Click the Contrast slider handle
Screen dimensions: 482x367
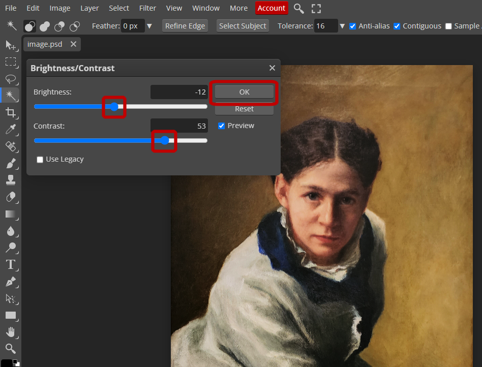click(165, 140)
